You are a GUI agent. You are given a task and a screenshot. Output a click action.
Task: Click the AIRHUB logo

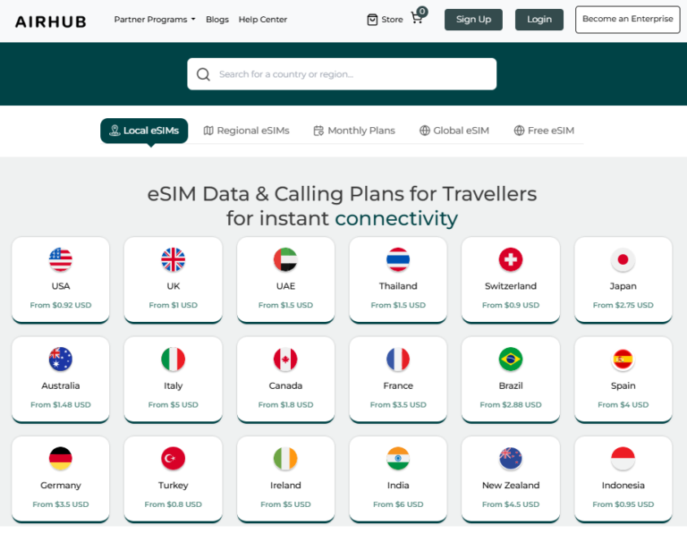coord(51,21)
